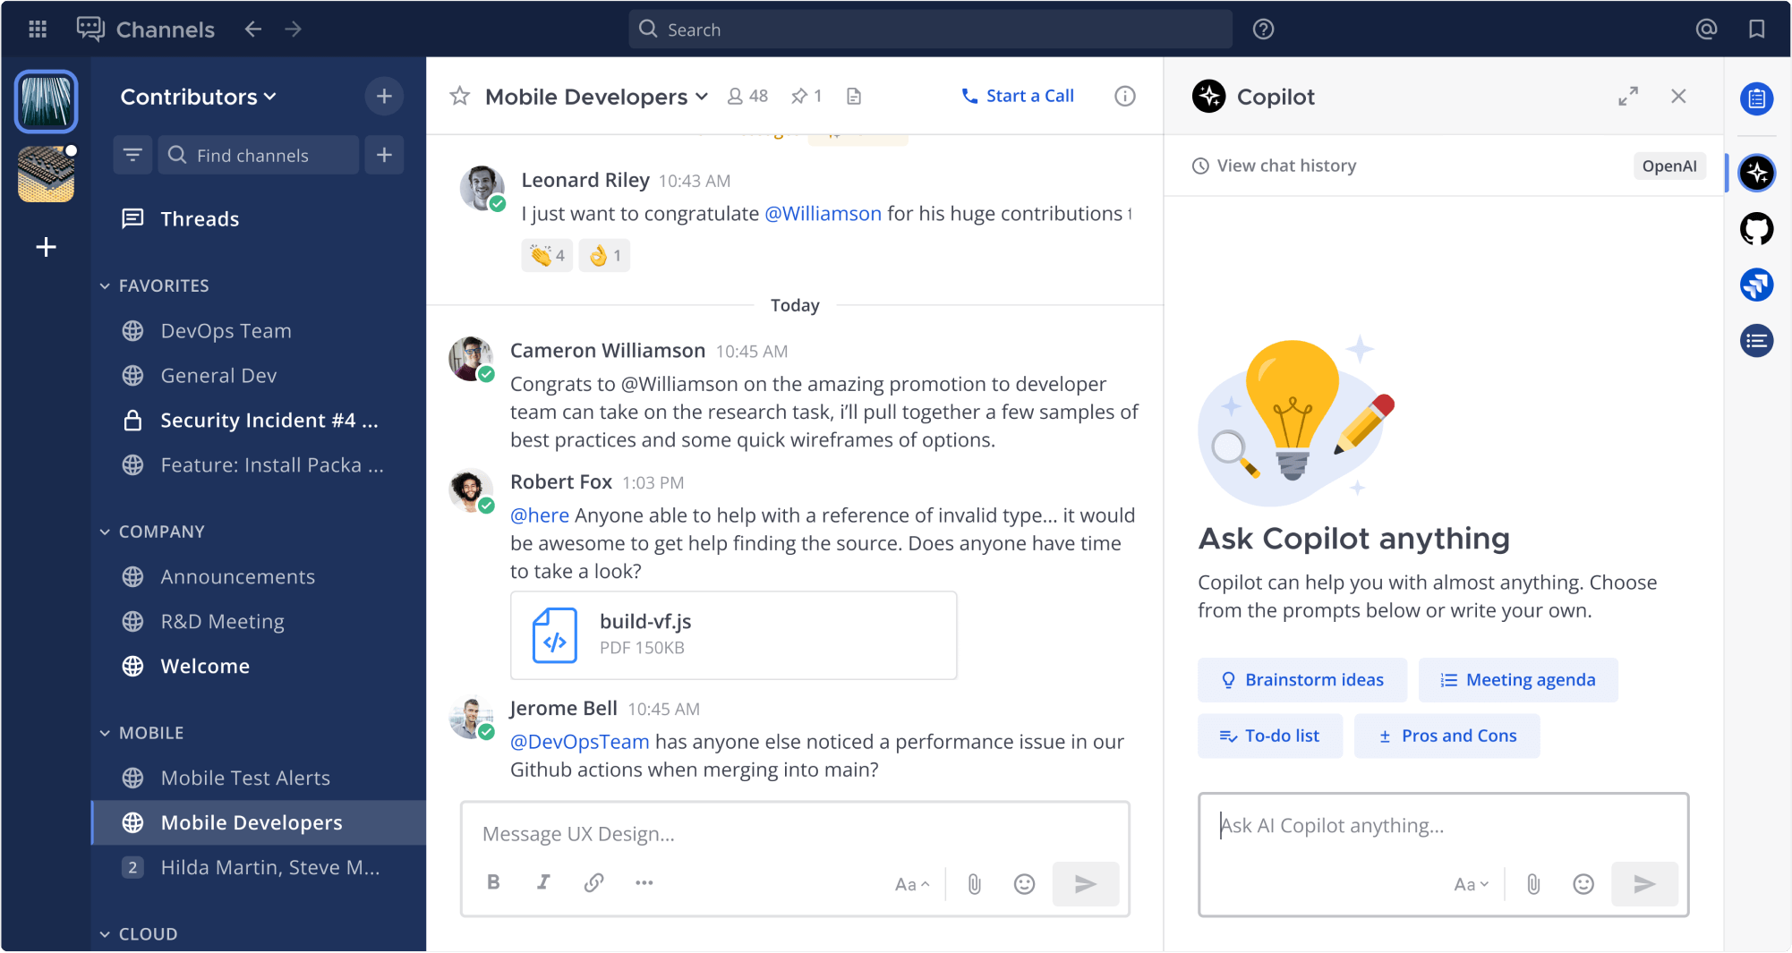This screenshot has height=953, width=1792.
Task: Open the product switcher grid icon
Action: tap(38, 30)
